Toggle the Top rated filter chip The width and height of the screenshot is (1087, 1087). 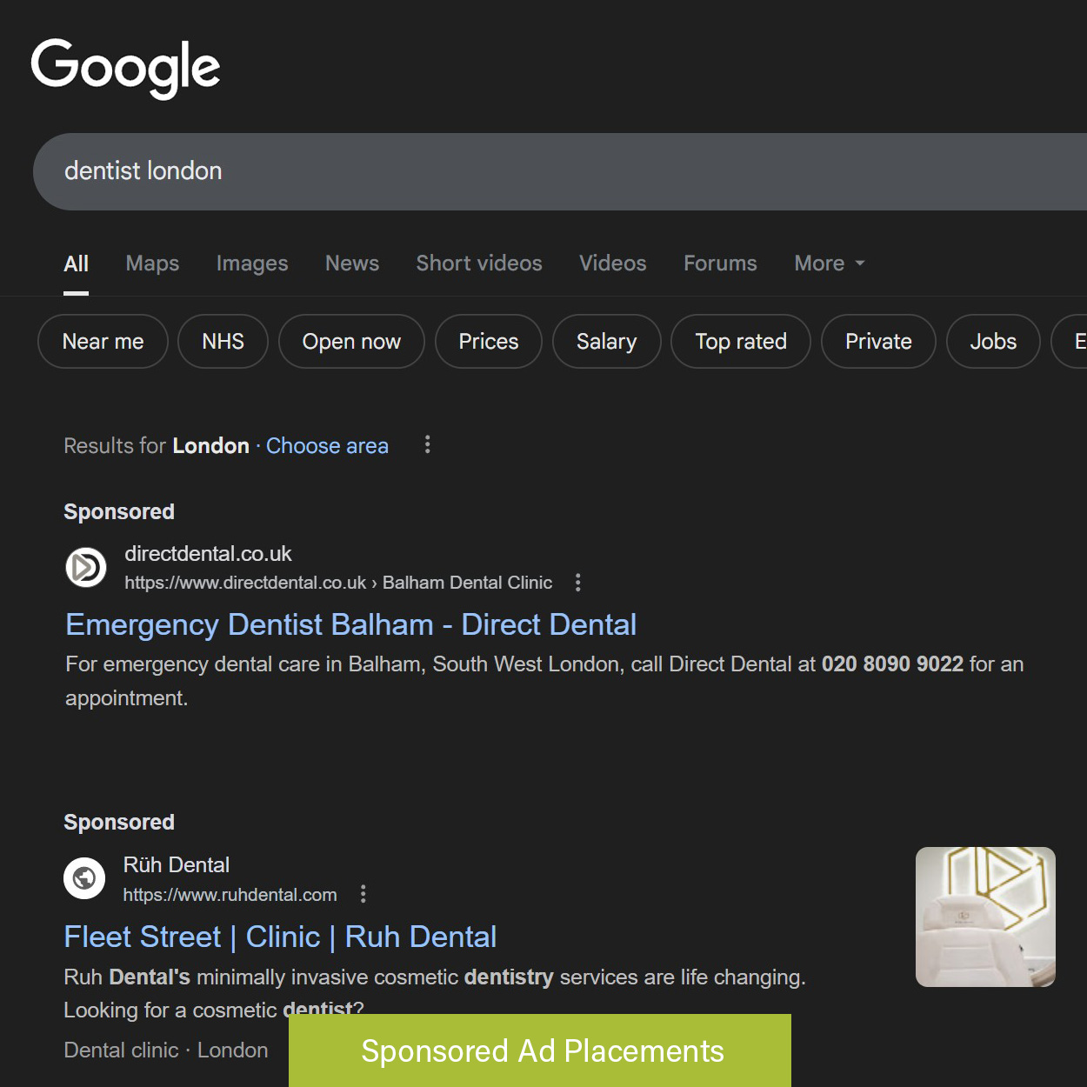pyautogui.click(x=740, y=342)
